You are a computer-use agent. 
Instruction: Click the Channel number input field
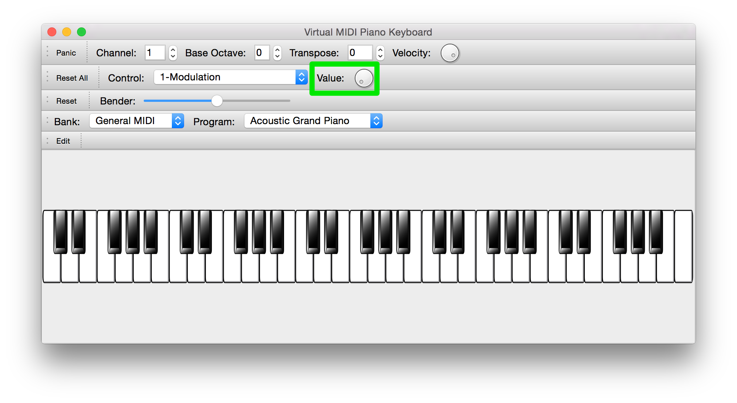[x=155, y=53]
